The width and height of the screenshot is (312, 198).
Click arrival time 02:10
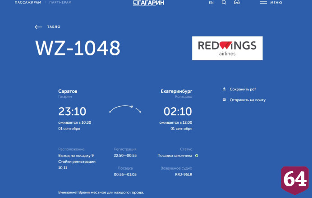pos(178,112)
